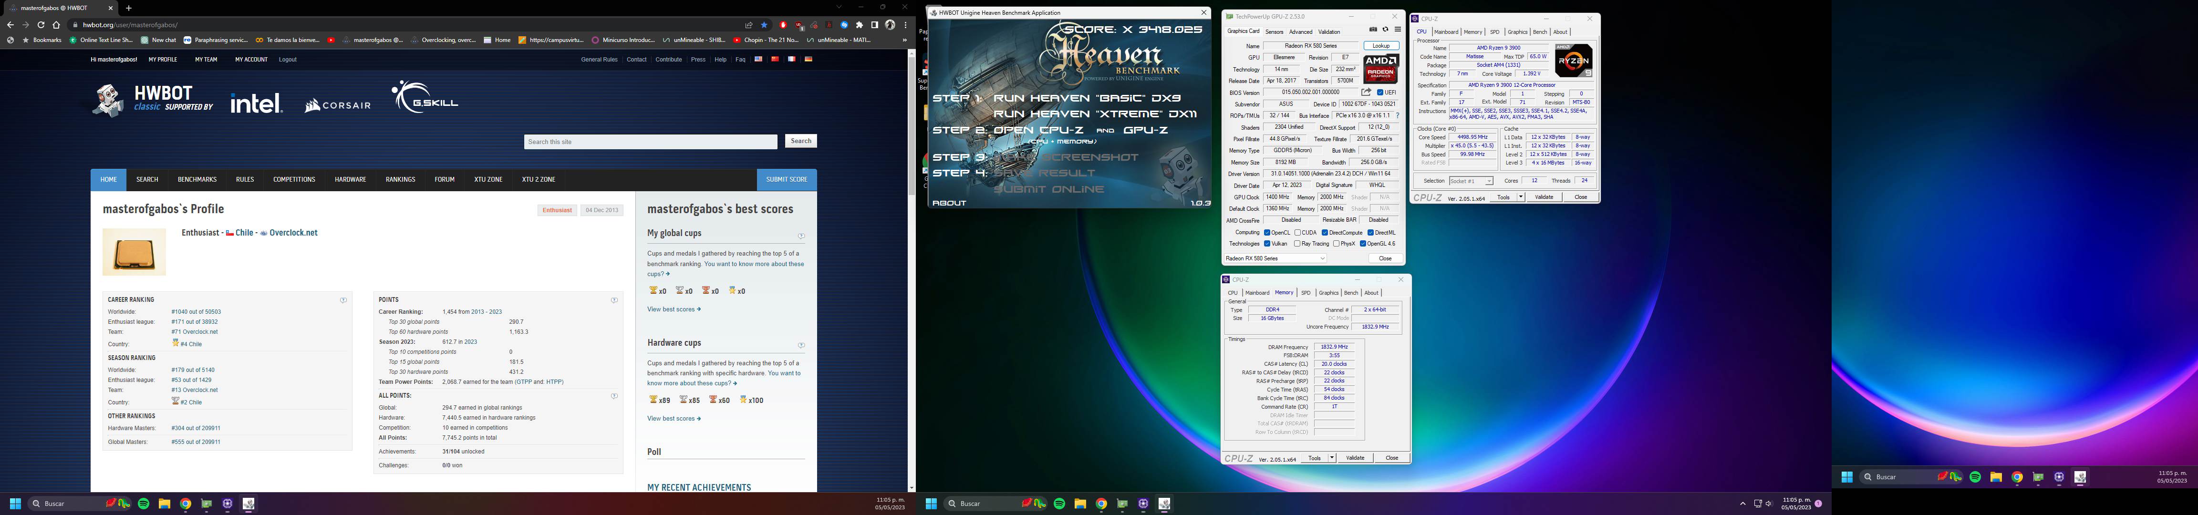Screen dimensions: 2198x515
Task: Click GPU-Z refresh icon
Action: [1385, 30]
